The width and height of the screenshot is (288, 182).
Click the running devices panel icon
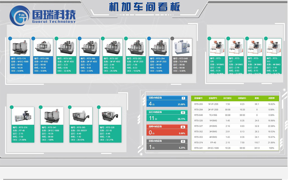183,112
